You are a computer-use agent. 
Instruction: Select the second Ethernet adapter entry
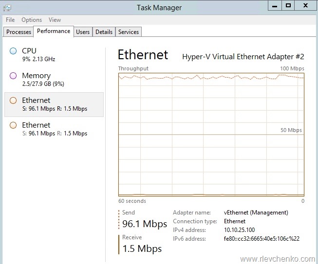coord(54,129)
